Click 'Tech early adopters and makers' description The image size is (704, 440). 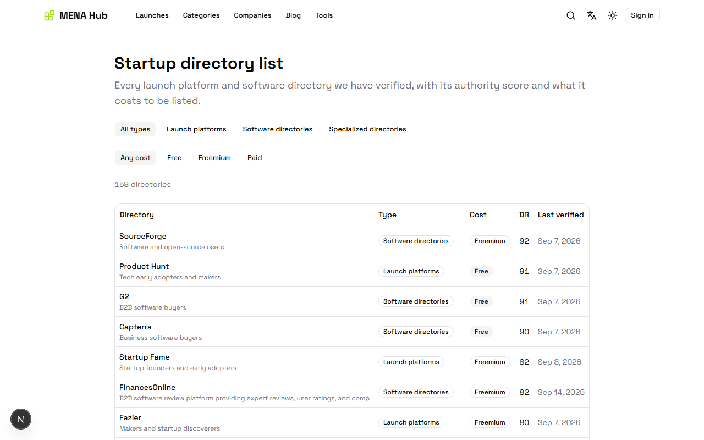(x=170, y=277)
